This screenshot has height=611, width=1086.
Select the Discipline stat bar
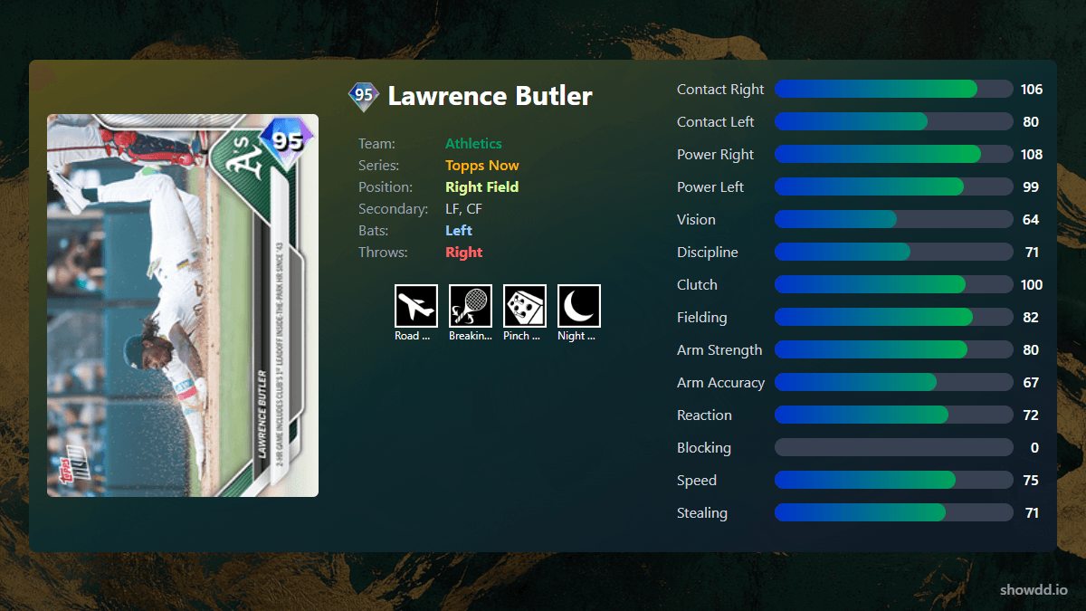coord(894,252)
